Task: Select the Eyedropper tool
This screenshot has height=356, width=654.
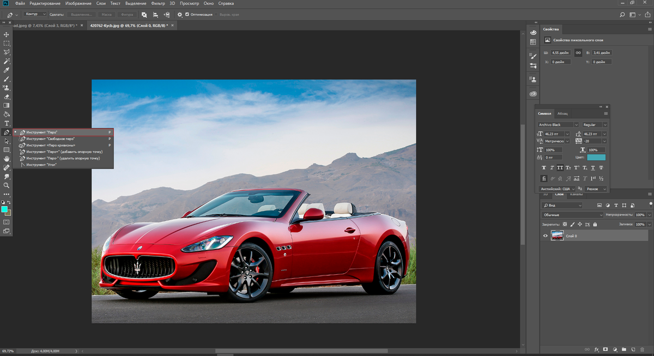Action: [7, 70]
